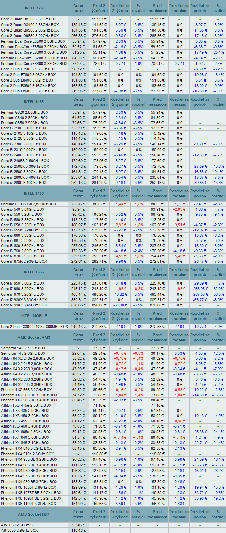Click the 96,72 € price of Core 2 Duo E7500
The height and width of the screenshot is (533, 226).
[x=78, y=69]
